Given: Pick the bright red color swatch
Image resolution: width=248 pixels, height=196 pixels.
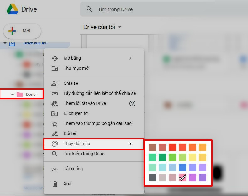Looking at the screenshot, I should pos(172,147).
